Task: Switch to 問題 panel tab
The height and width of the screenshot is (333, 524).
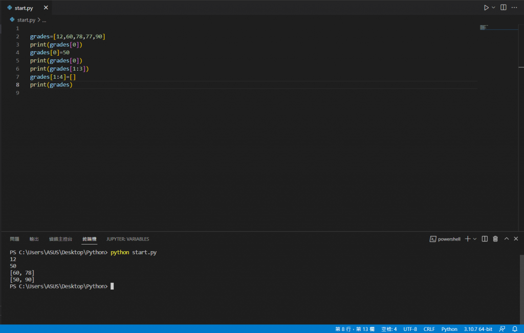Action: point(14,239)
